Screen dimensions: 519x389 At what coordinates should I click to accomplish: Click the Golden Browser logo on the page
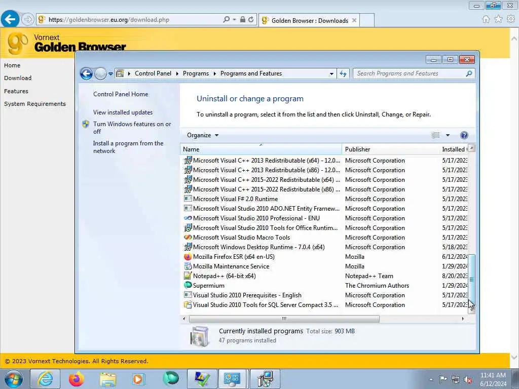[18, 44]
